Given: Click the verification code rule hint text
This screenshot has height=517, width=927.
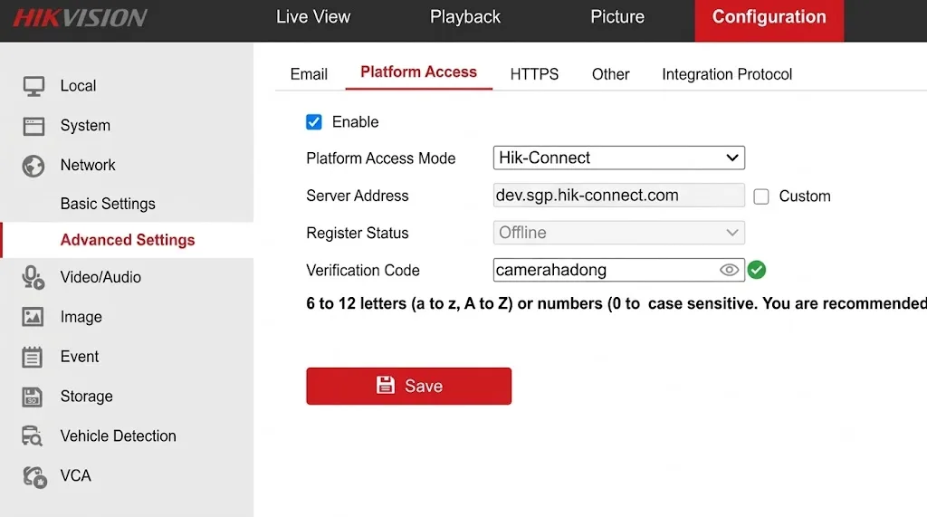Looking at the screenshot, I should click(616, 303).
